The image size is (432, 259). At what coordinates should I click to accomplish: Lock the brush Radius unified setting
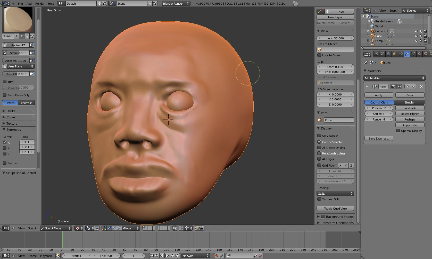pyautogui.click(x=5, y=45)
